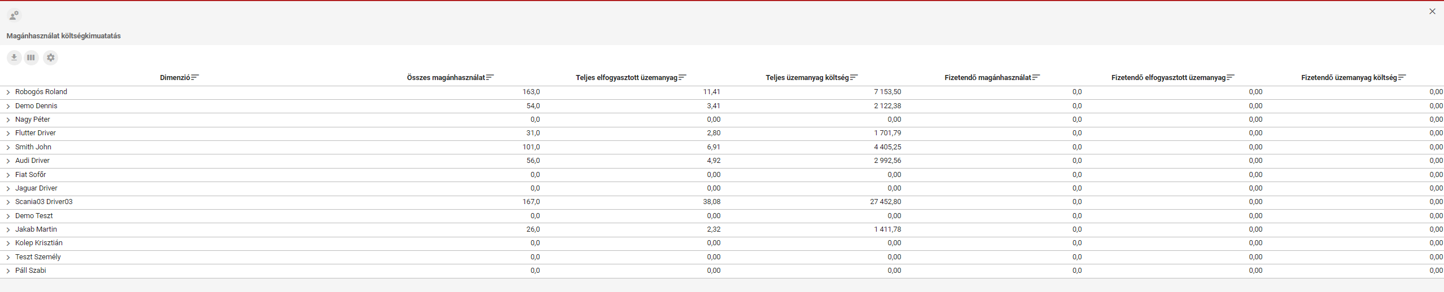Open the column chooser icon
The image size is (1444, 292).
32,57
